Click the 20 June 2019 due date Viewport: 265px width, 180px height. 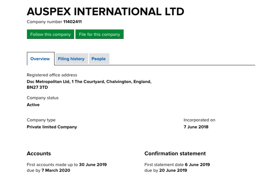173,170
